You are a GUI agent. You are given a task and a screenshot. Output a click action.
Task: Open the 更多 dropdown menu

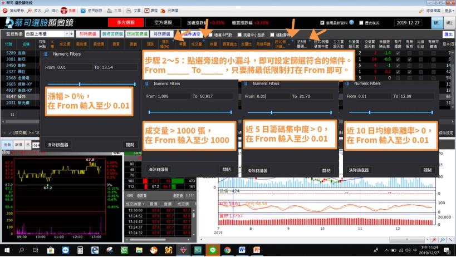click(449, 11)
